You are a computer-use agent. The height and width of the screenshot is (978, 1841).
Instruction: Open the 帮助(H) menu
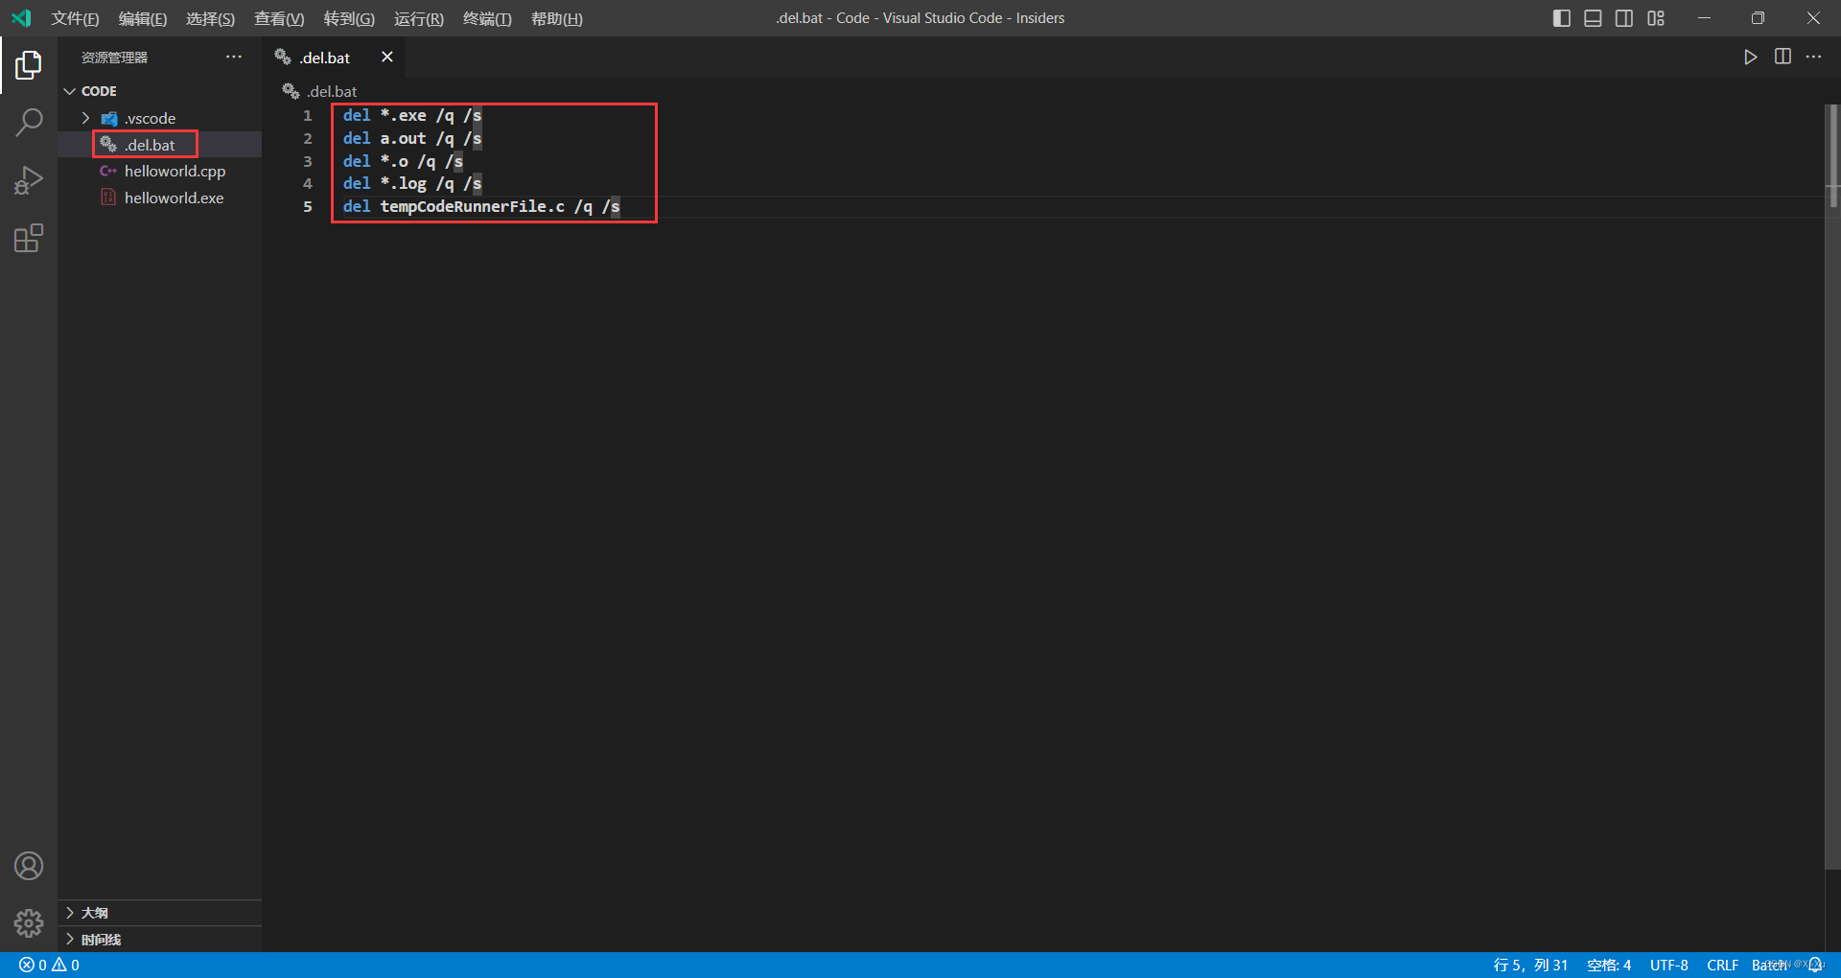(x=557, y=19)
